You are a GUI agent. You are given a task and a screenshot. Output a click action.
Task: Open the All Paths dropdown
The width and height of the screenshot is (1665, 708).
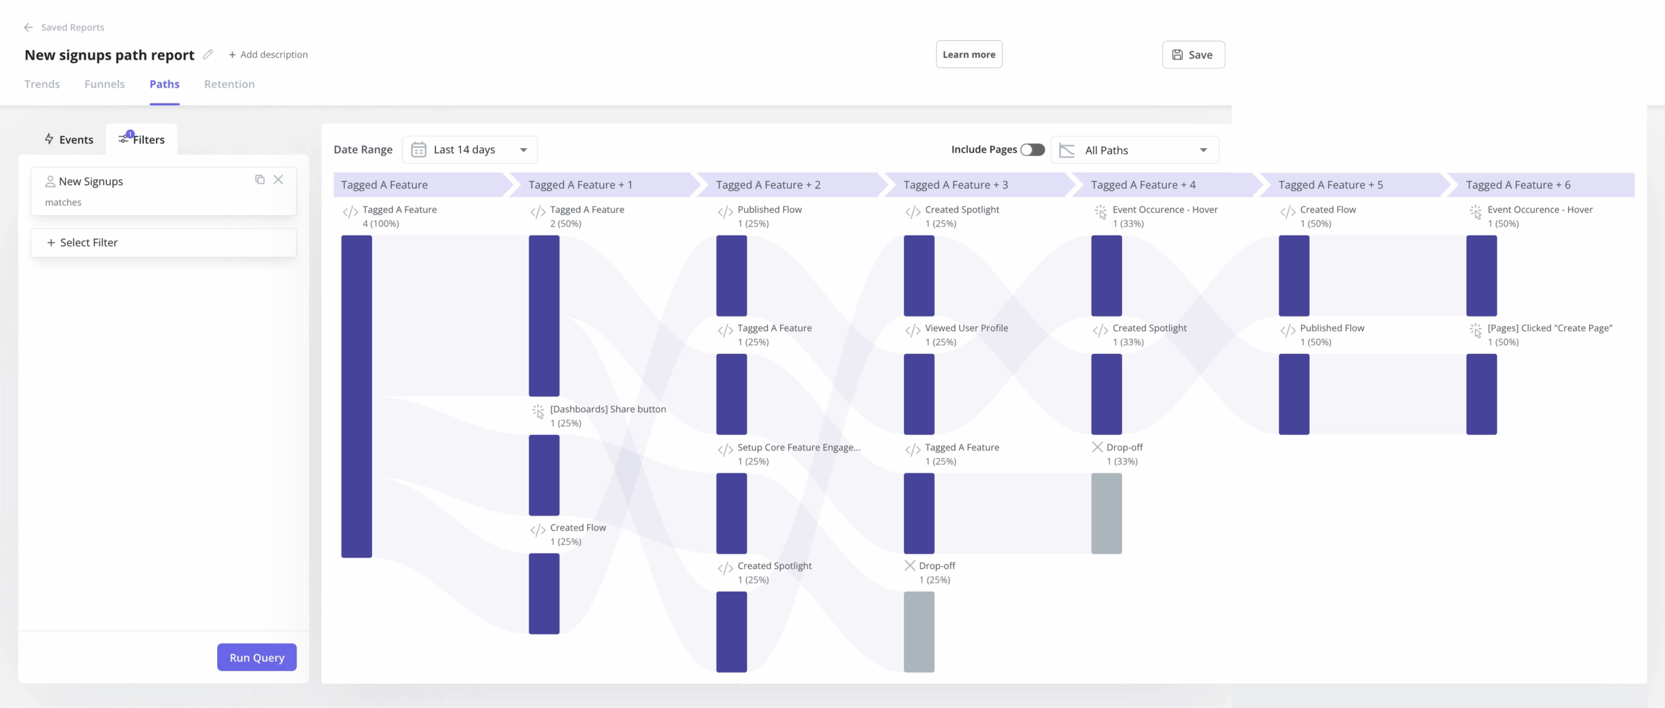(x=1135, y=149)
